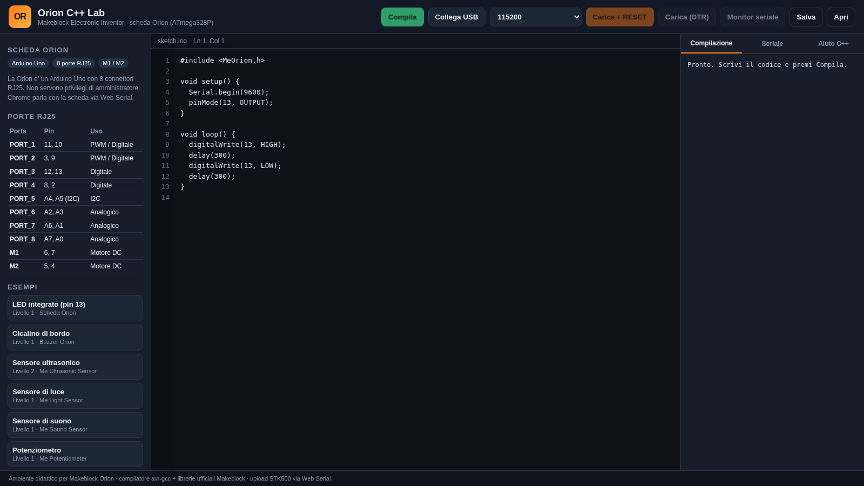Click the Pronto compile output message
Viewport: 864px width, 486px height.
(x=767, y=65)
